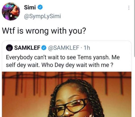Click the "Wtf is wrong with you?" text
The width and height of the screenshot is (135, 117).
[44, 31]
